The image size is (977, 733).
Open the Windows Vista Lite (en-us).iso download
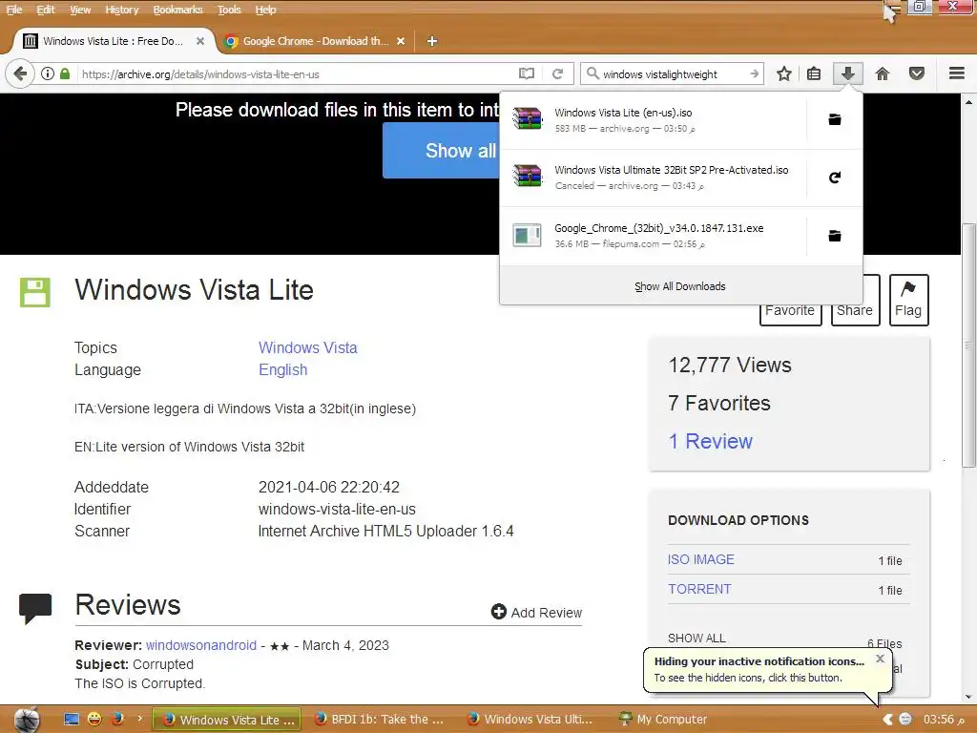point(653,119)
